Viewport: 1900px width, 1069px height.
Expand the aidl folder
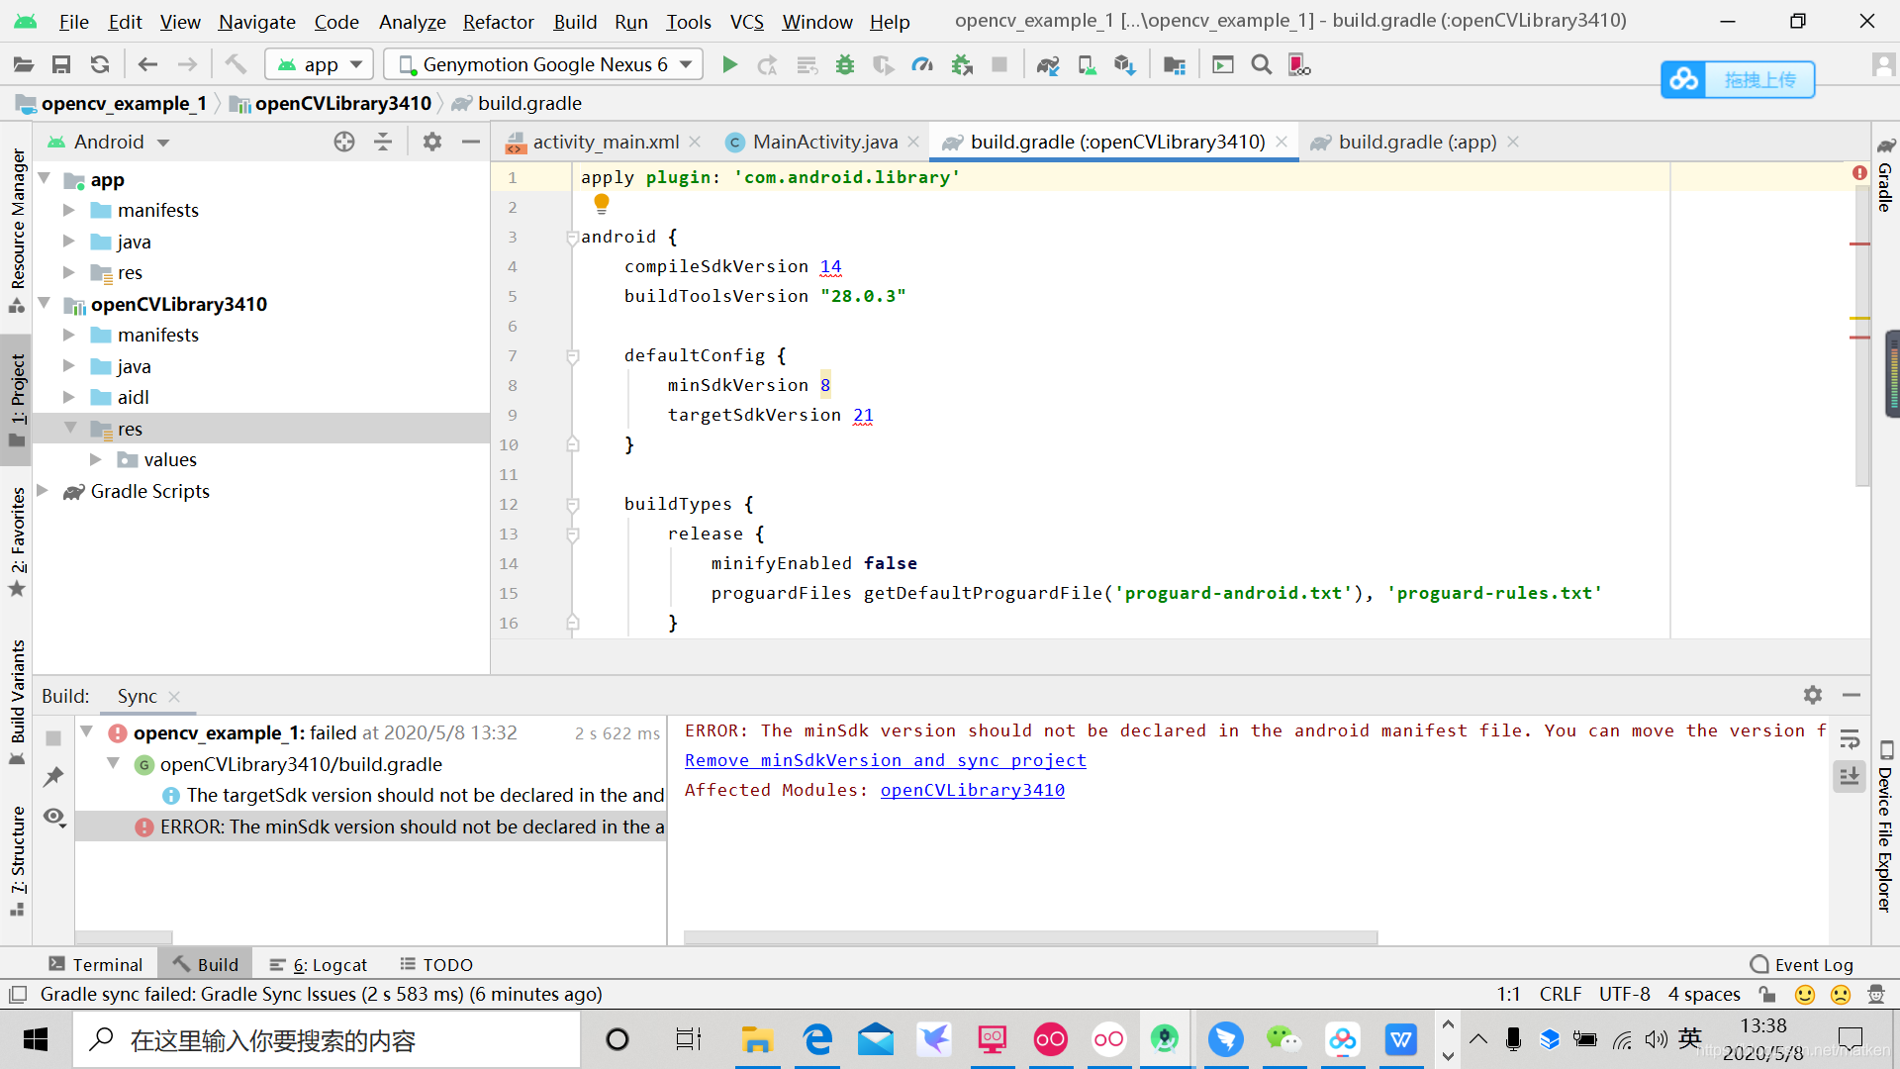click(69, 397)
